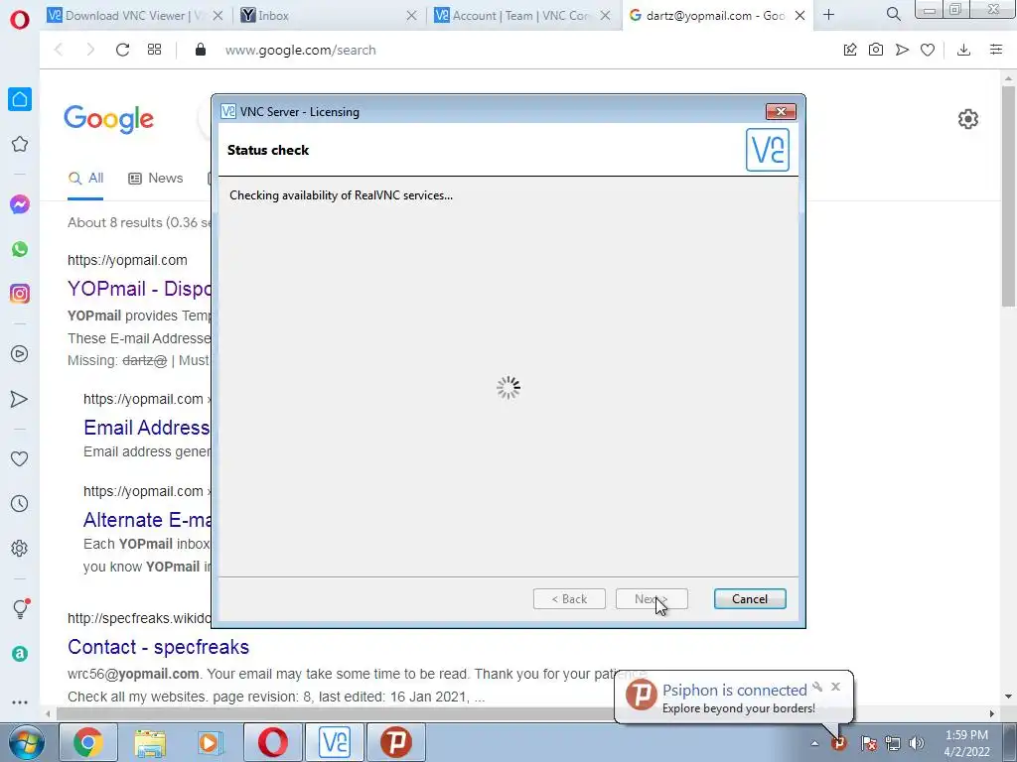This screenshot has height=762, width=1017.
Task: Open Alternate E-ma search result link
Action: 147,520
